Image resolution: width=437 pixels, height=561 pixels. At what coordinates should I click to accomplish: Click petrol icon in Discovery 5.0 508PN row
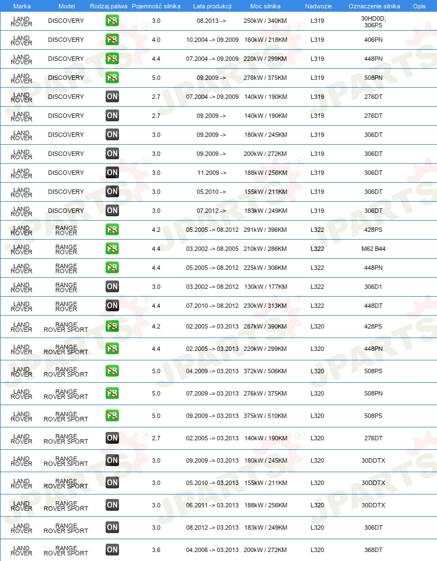[112, 78]
